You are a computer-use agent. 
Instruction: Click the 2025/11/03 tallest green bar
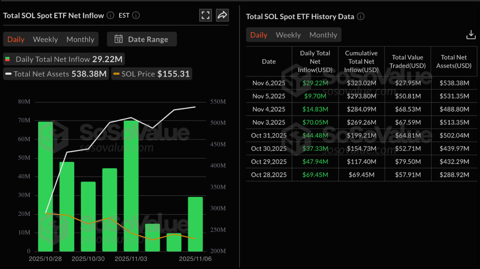[x=131, y=186]
